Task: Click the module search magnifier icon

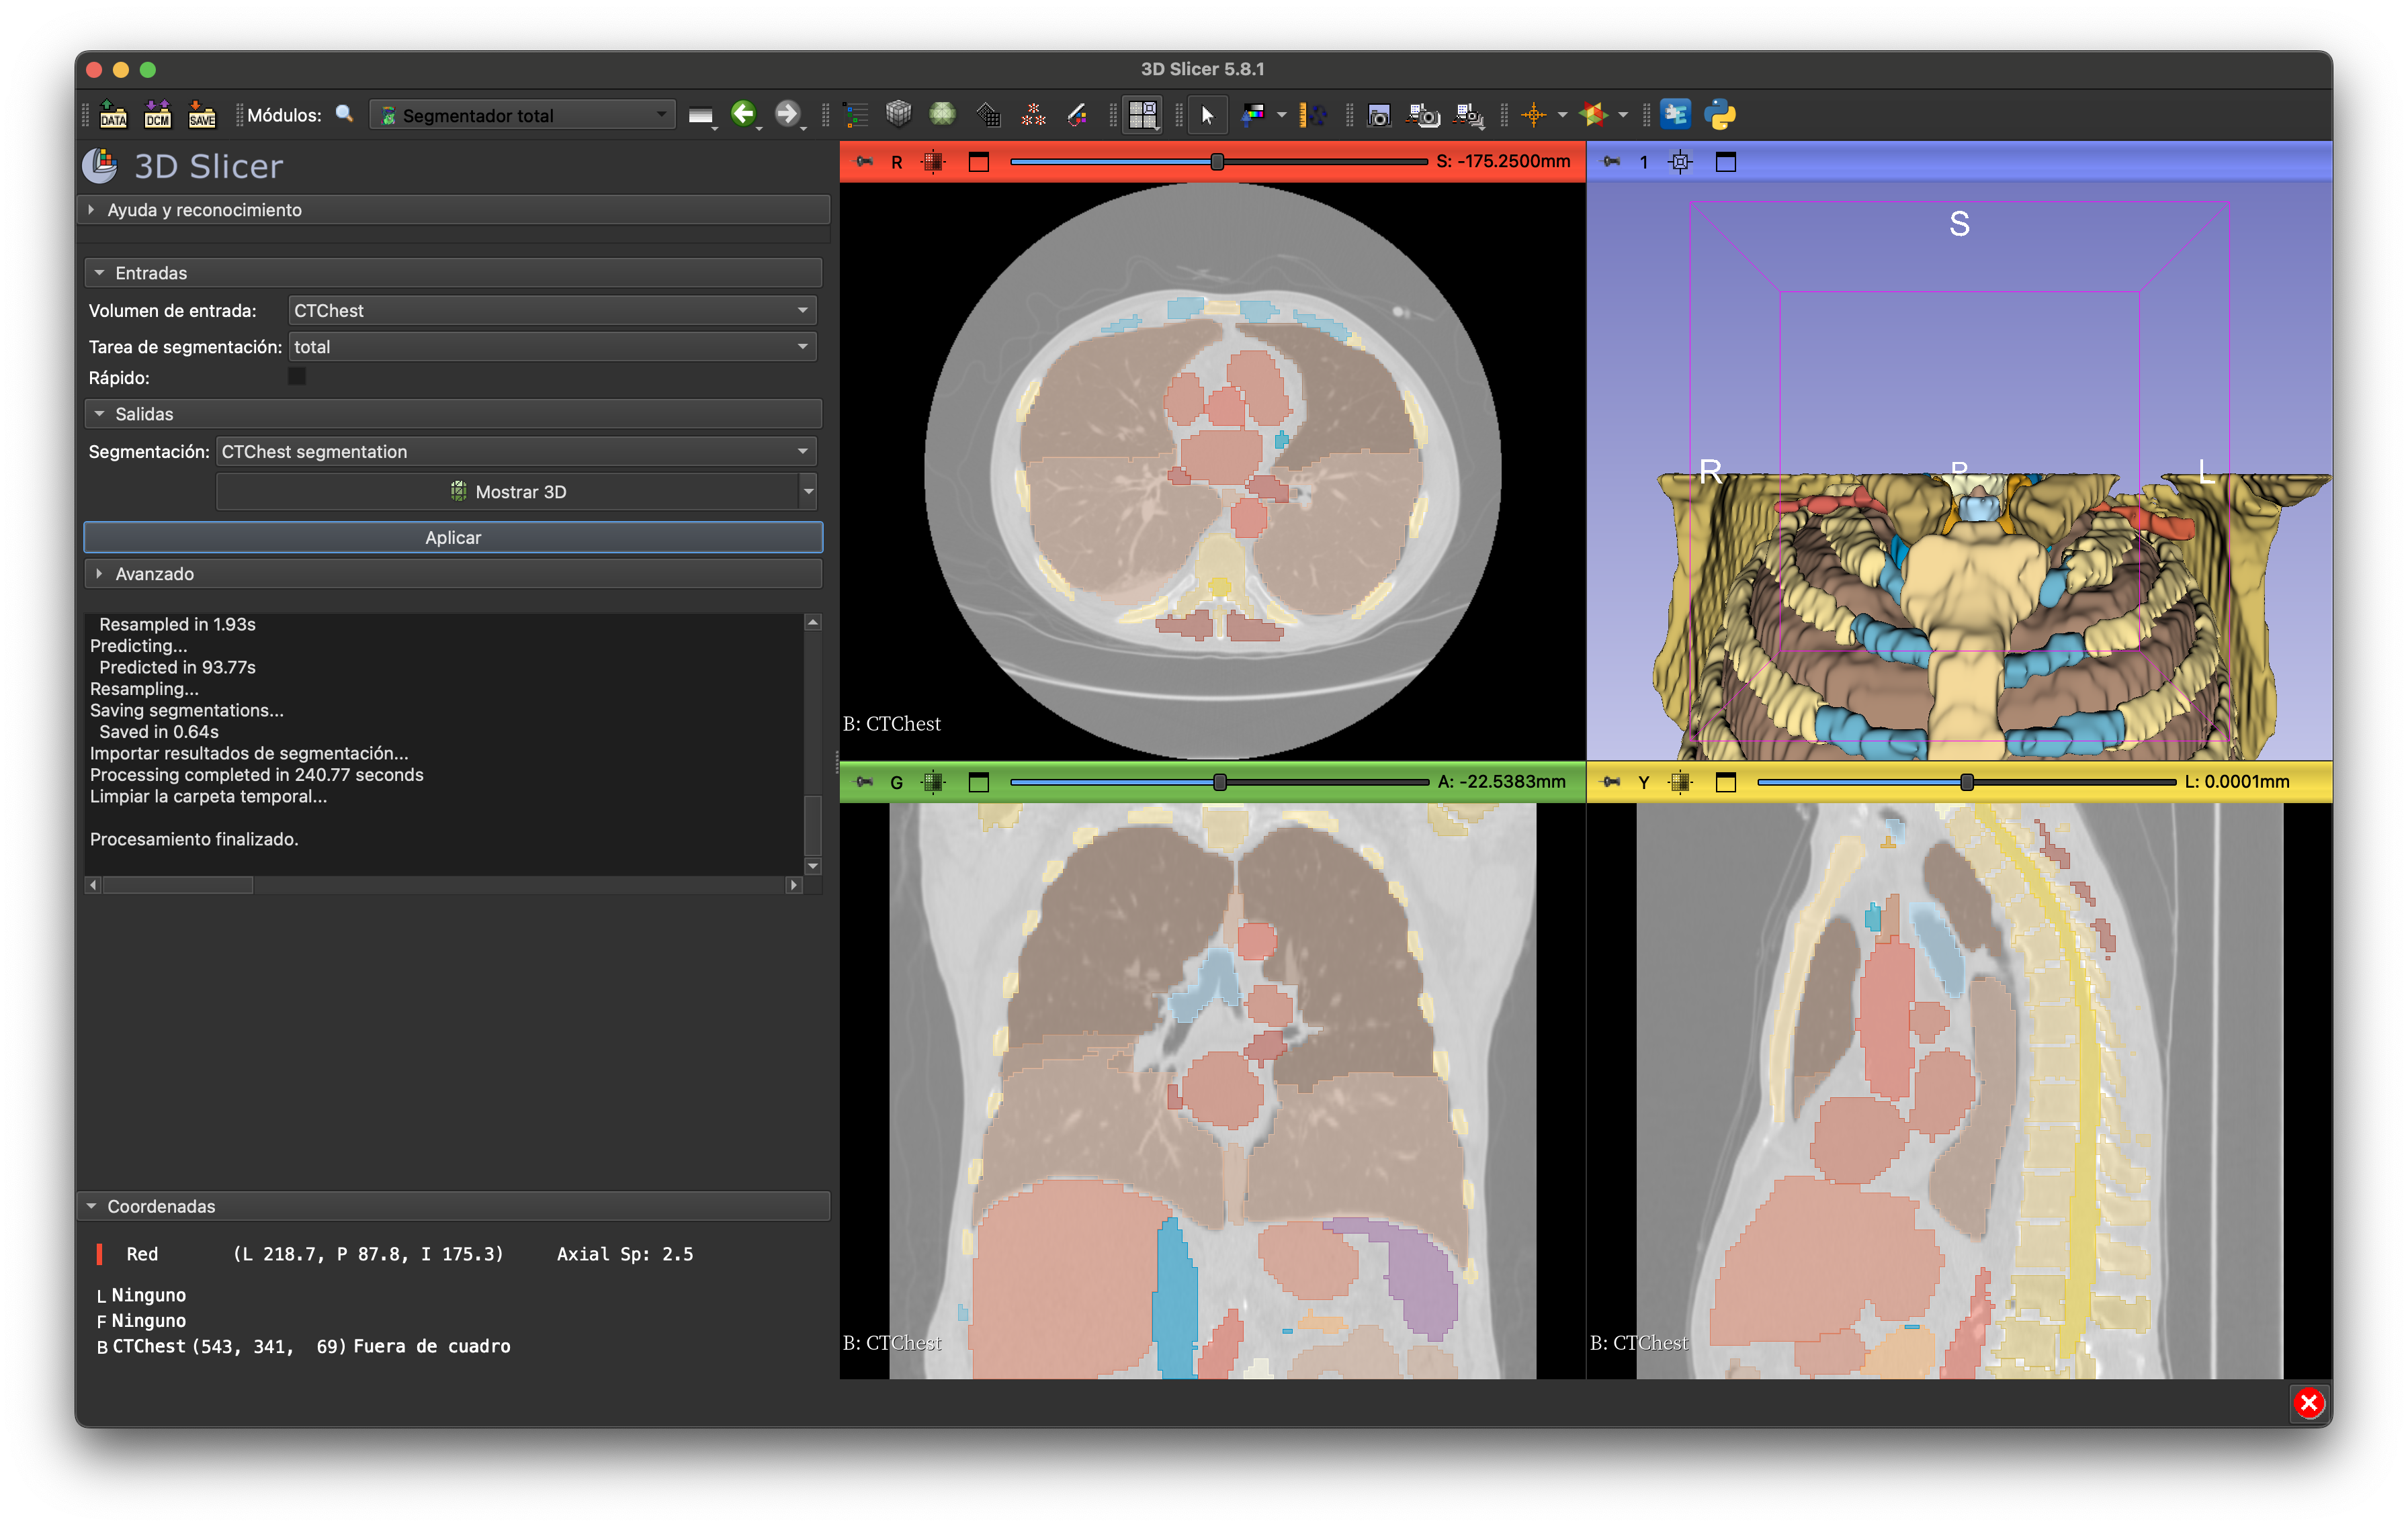Action: (x=344, y=114)
